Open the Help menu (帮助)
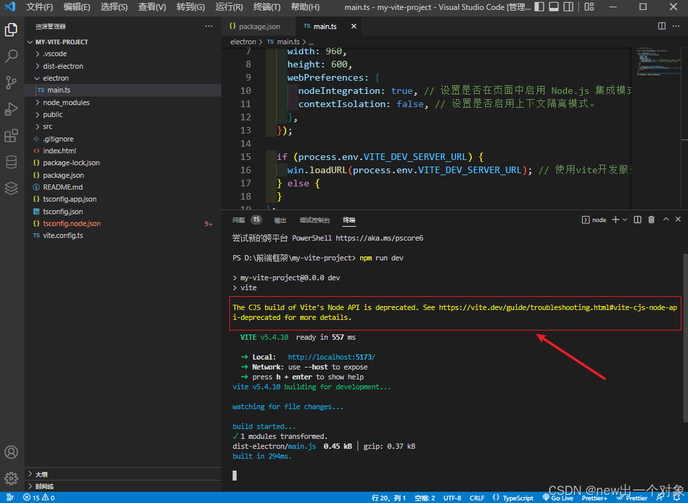This screenshot has width=688, height=503. [305, 7]
